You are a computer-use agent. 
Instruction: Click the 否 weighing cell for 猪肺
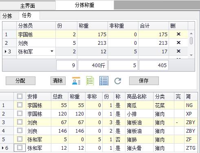point(119,139)
